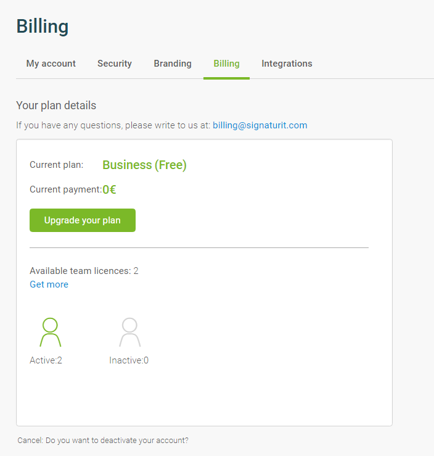Open the My account tab
The image size is (434, 456).
pyautogui.click(x=51, y=64)
